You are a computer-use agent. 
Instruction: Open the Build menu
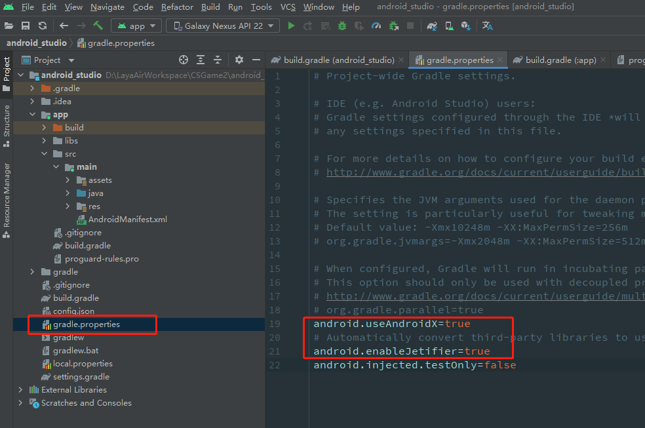210,7
